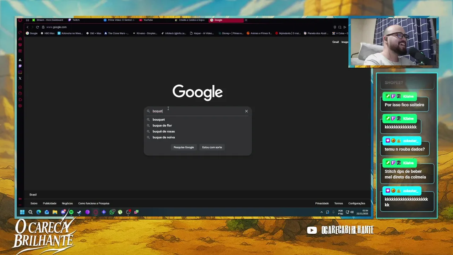Open Como funciona a Pesquisa link
Viewport: 453px width, 255px height.
point(94,203)
